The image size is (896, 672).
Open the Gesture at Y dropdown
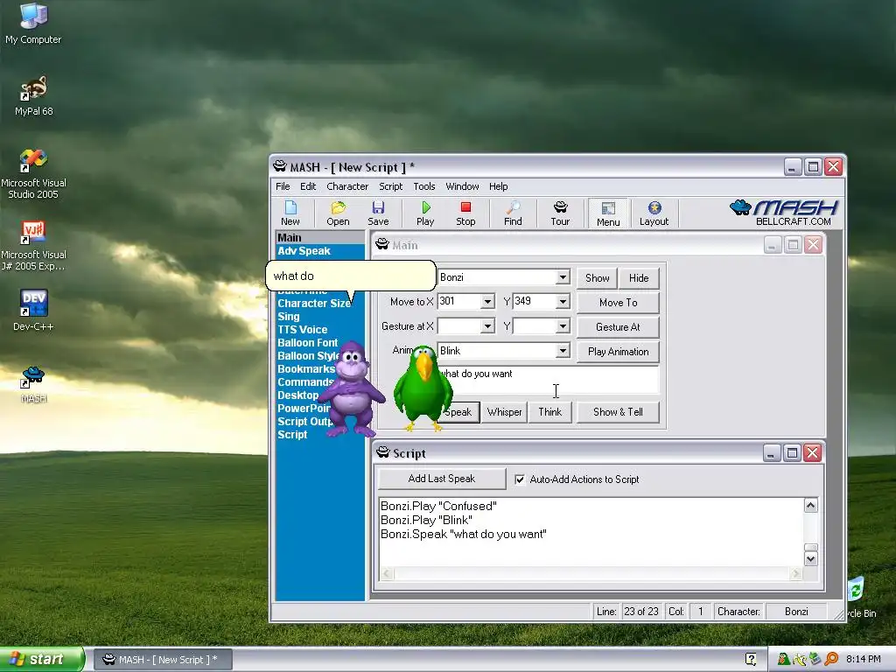click(x=563, y=326)
